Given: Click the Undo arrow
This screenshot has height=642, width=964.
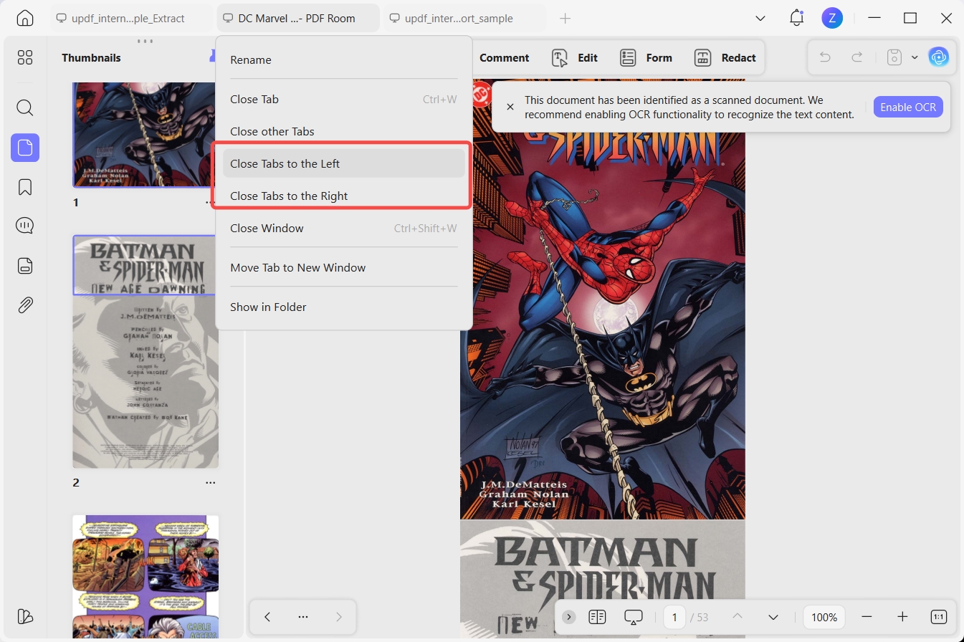Looking at the screenshot, I should (x=825, y=57).
